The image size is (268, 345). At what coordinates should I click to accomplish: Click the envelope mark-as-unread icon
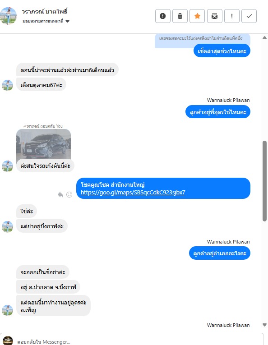(214, 16)
